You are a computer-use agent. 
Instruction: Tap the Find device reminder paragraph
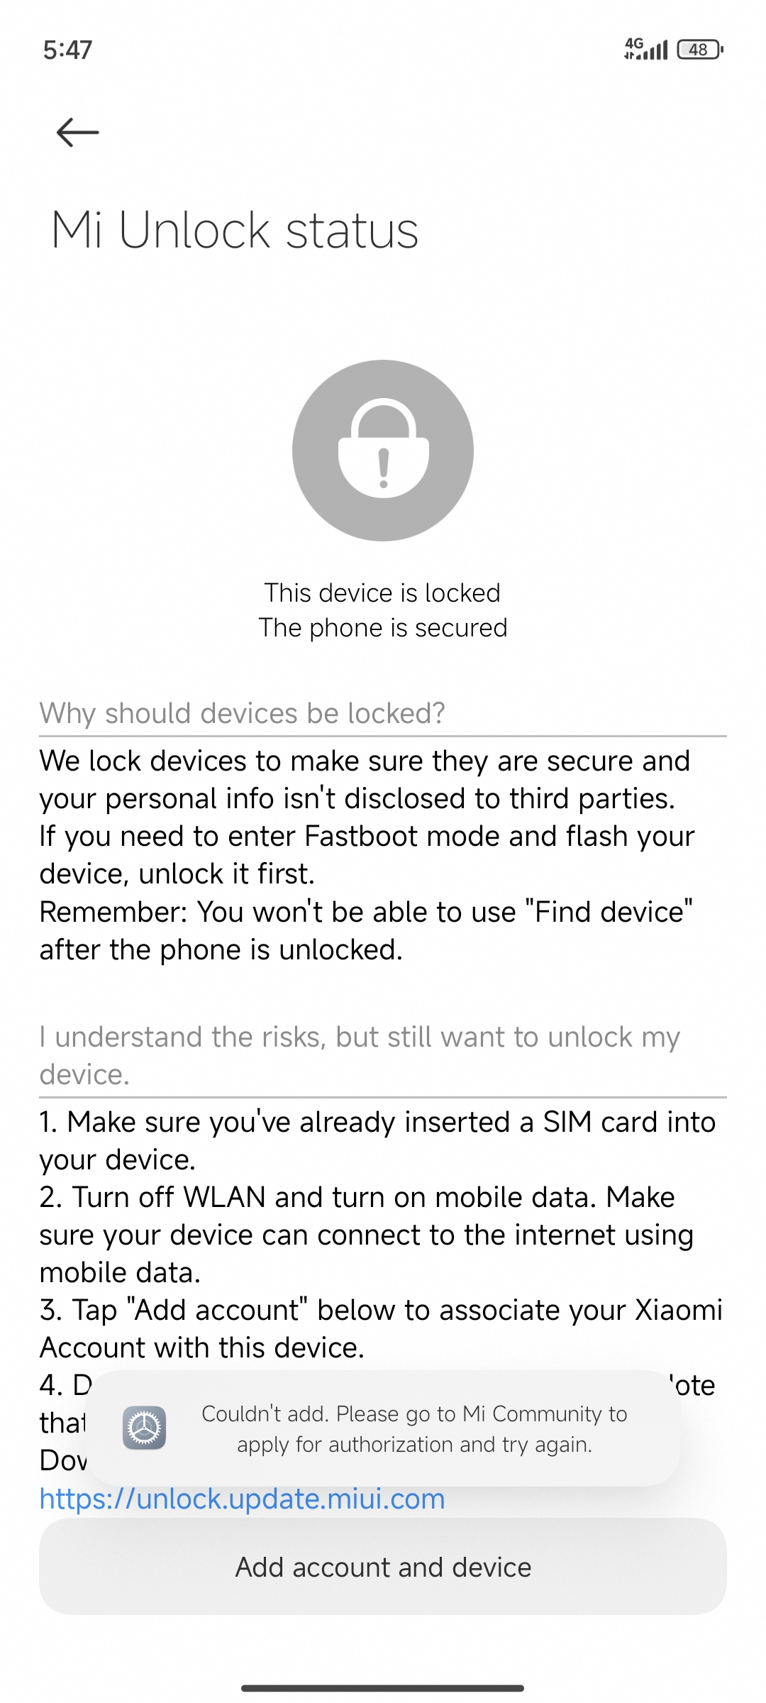pos(366,930)
